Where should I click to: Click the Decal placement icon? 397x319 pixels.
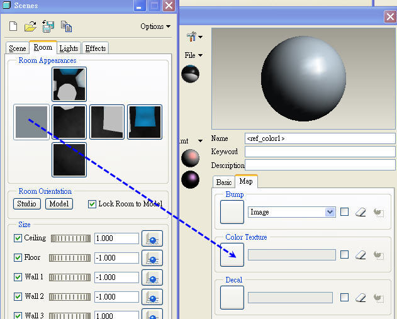click(379, 298)
